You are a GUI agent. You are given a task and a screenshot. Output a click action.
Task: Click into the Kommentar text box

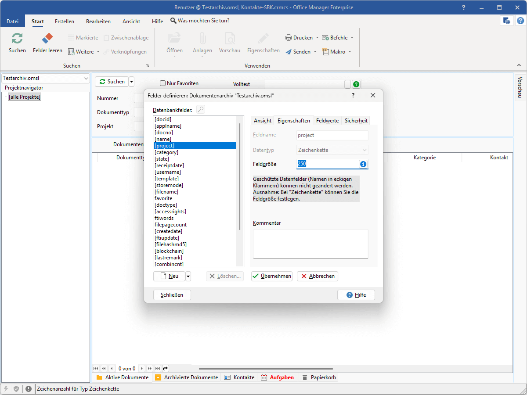[310, 244]
